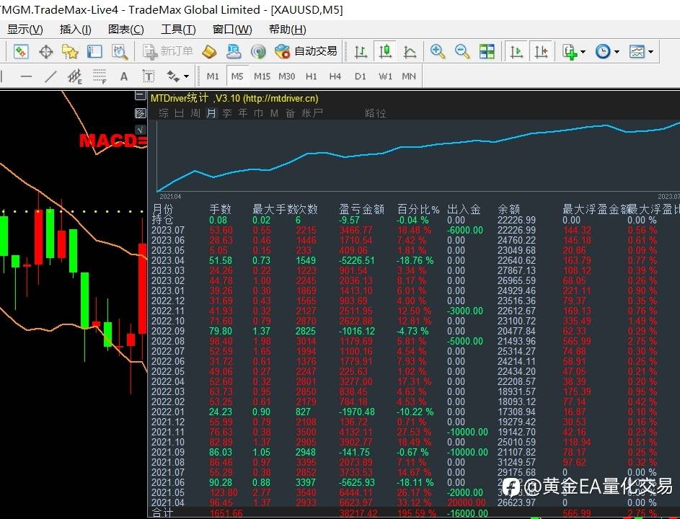Open the arrows objects dropdown
680x519 pixels.
[178, 76]
